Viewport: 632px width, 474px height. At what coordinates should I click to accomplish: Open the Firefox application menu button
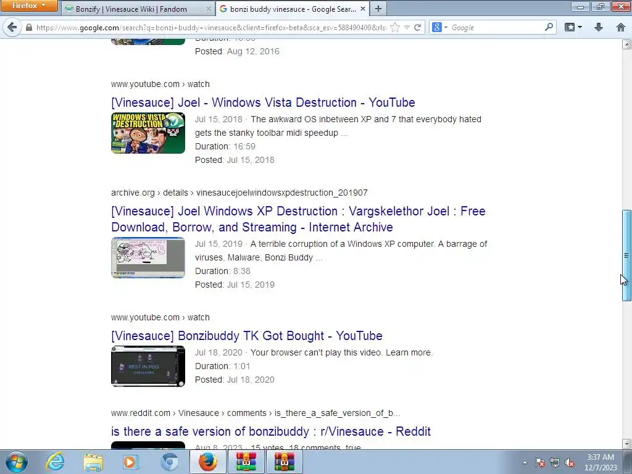point(28,6)
